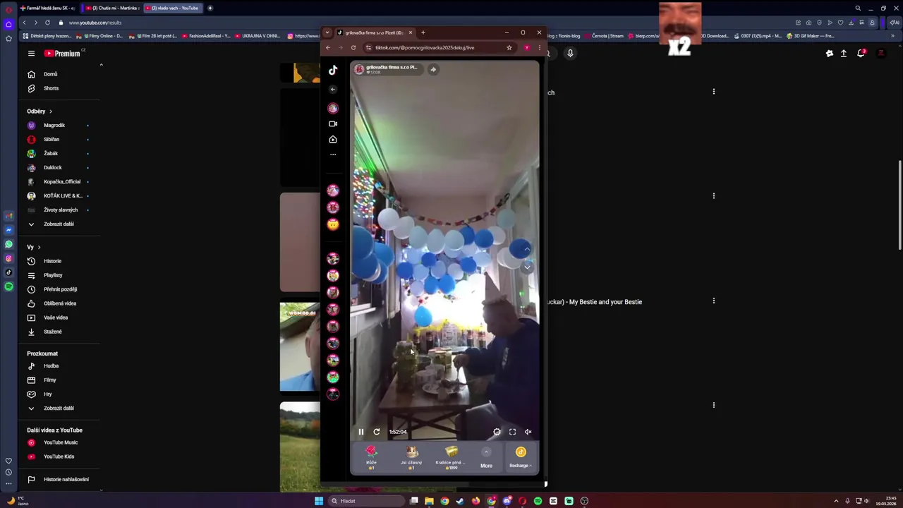Open the TikTok window browser three-dot menu
The image size is (903, 508).
tap(539, 47)
